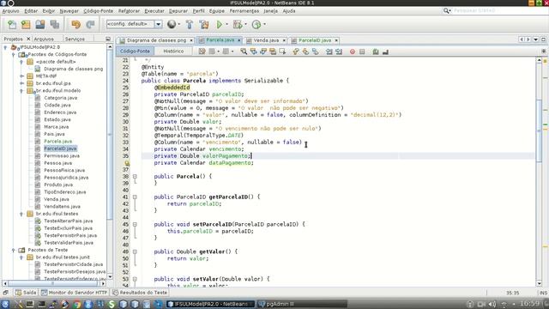Image resolution: width=549 pixels, height=309 pixels.
Task: Click the New File toolbar icon
Action: pyautogui.click(x=12, y=24)
